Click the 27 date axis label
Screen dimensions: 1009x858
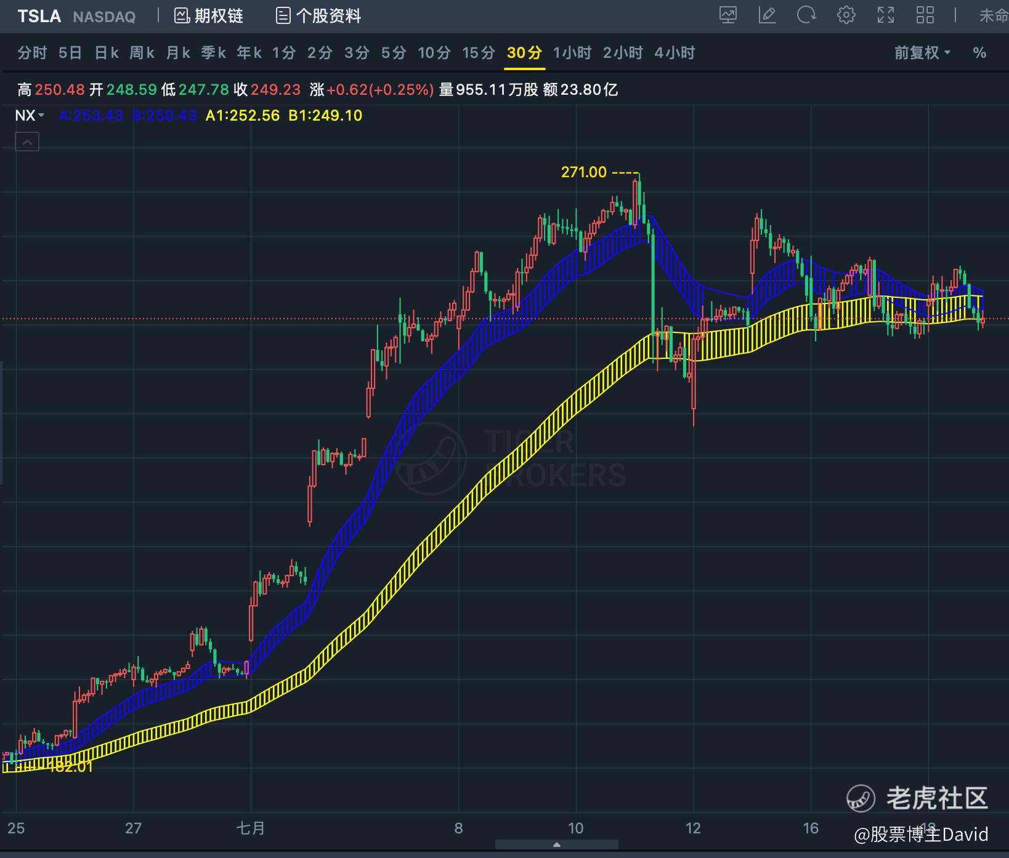pyautogui.click(x=134, y=828)
